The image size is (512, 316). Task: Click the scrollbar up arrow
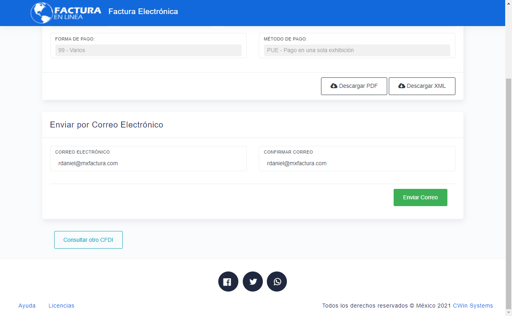click(508, 3)
